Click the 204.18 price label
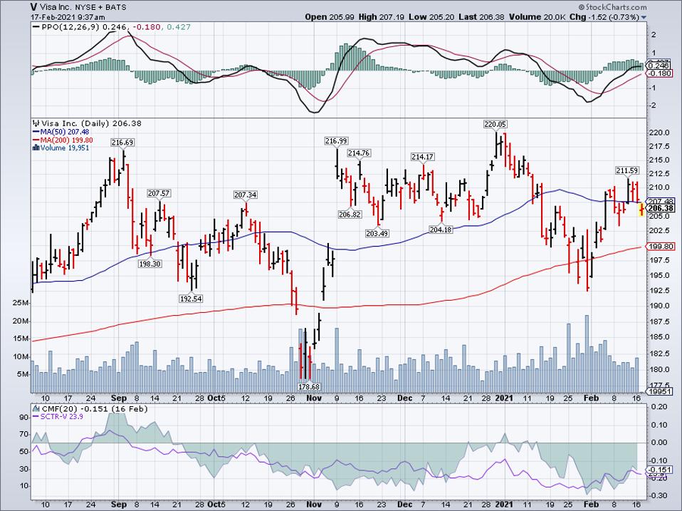The height and width of the screenshot is (511, 682). point(441,229)
